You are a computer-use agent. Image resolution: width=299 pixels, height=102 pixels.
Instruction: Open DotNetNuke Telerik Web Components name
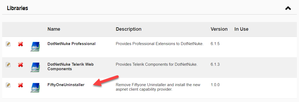[x=71, y=66]
